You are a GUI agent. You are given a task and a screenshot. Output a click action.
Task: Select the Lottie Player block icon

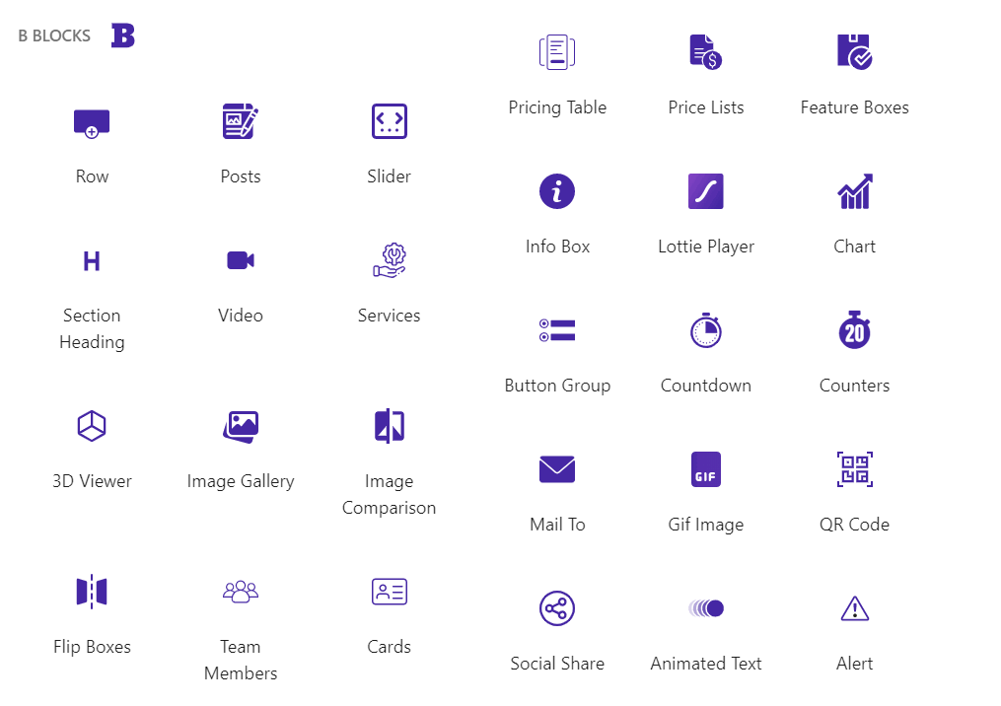coord(705,191)
